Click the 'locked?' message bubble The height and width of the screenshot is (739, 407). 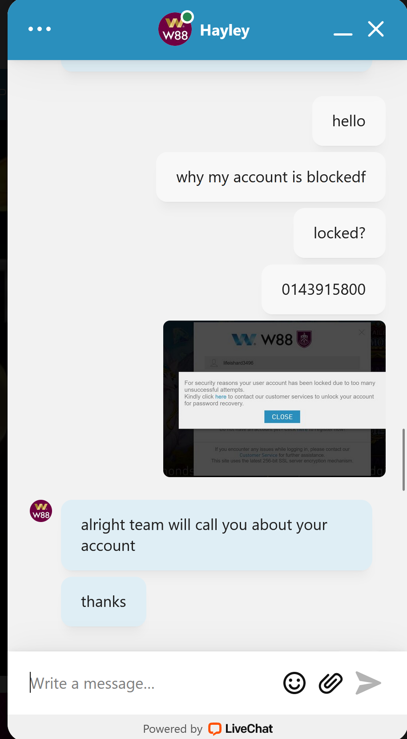click(339, 233)
